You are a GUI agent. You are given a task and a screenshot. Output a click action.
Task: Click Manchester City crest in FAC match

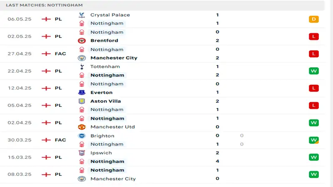82,58
